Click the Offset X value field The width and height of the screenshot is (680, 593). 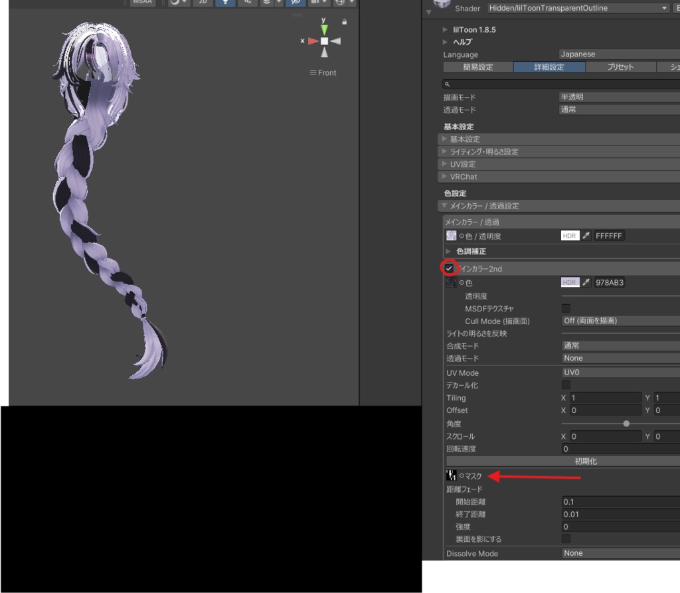[605, 410]
